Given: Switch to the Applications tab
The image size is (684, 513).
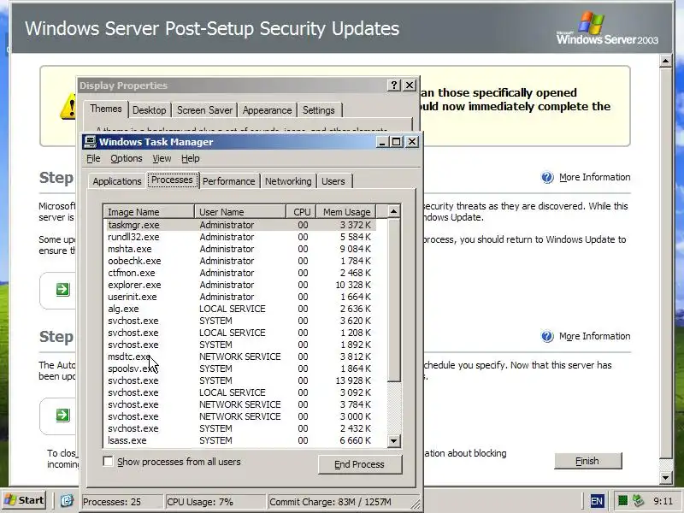Looking at the screenshot, I should point(117,181).
